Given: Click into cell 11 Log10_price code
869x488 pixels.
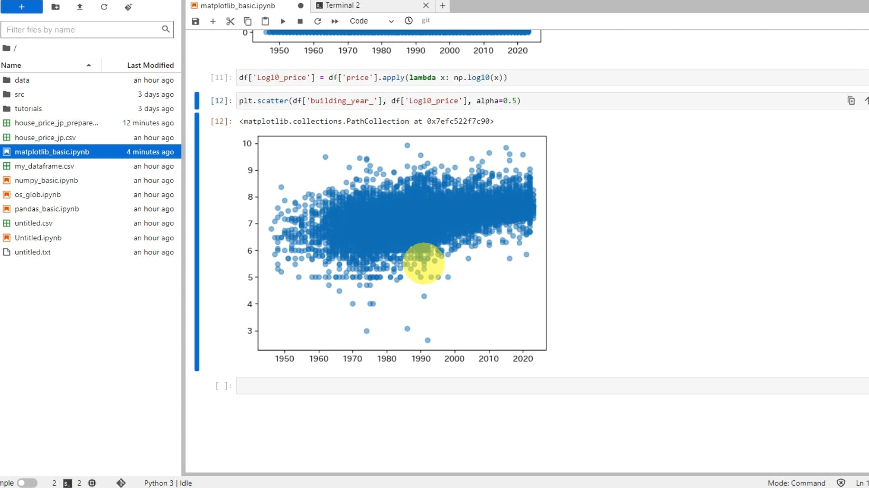Looking at the screenshot, I should 552,78.
